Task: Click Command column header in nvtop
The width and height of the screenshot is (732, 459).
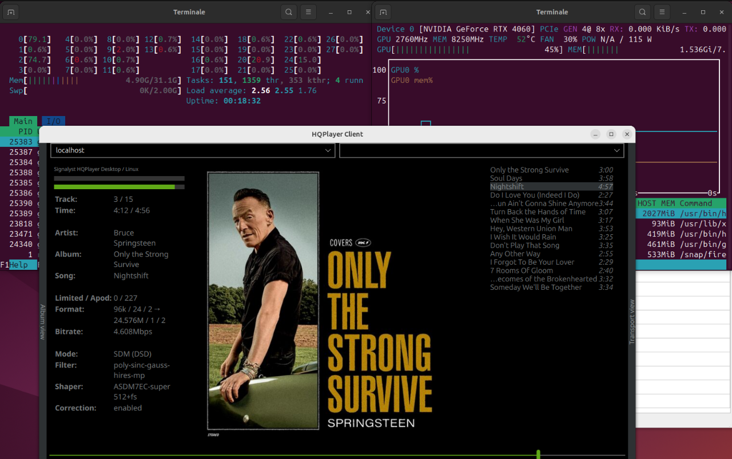Action: pyautogui.click(x=696, y=203)
